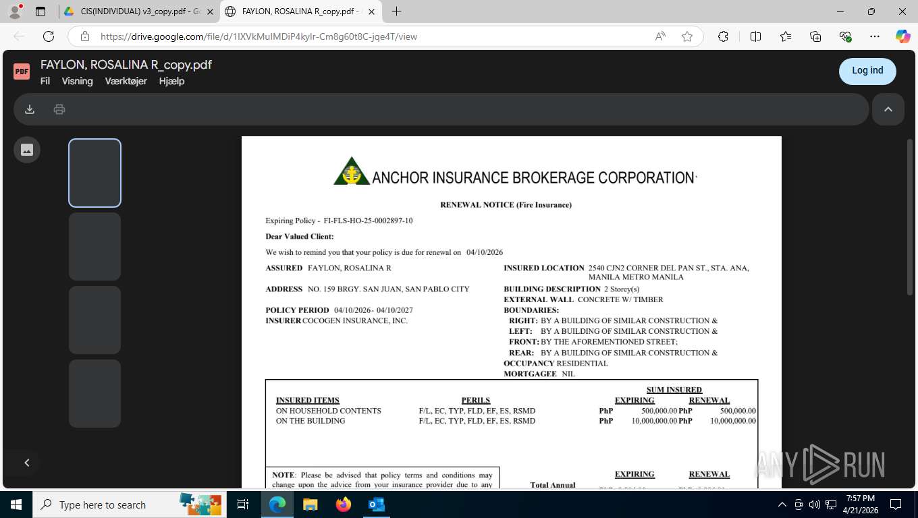Open Windows Start menu
Image resolution: width=918 pixels, height=518 pixels.
click(x=16, y=505)
